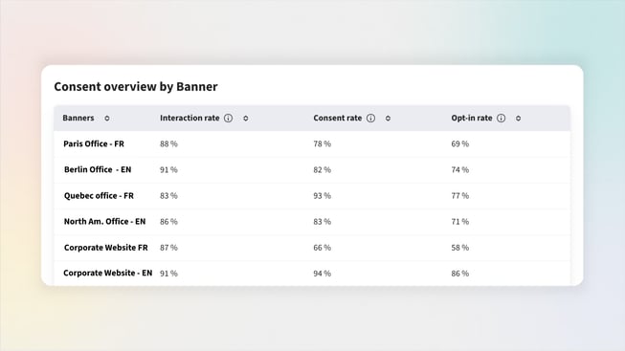Click Quebec office consent rate 93 %
This screenshot has width=625, height=351.
[x=322, y=196]
